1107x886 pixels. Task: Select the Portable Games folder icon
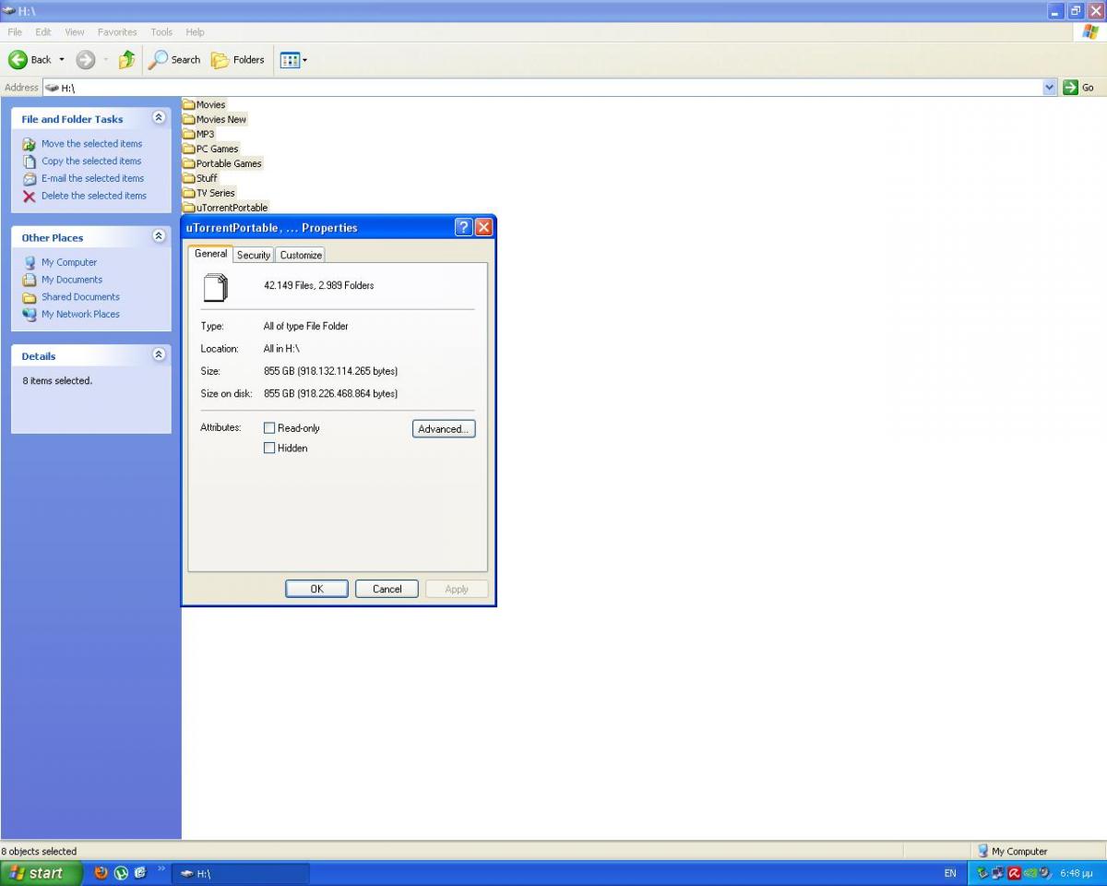[189, 163]
